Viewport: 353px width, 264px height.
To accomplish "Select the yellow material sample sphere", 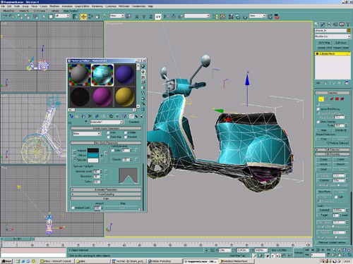I will 124,96.
